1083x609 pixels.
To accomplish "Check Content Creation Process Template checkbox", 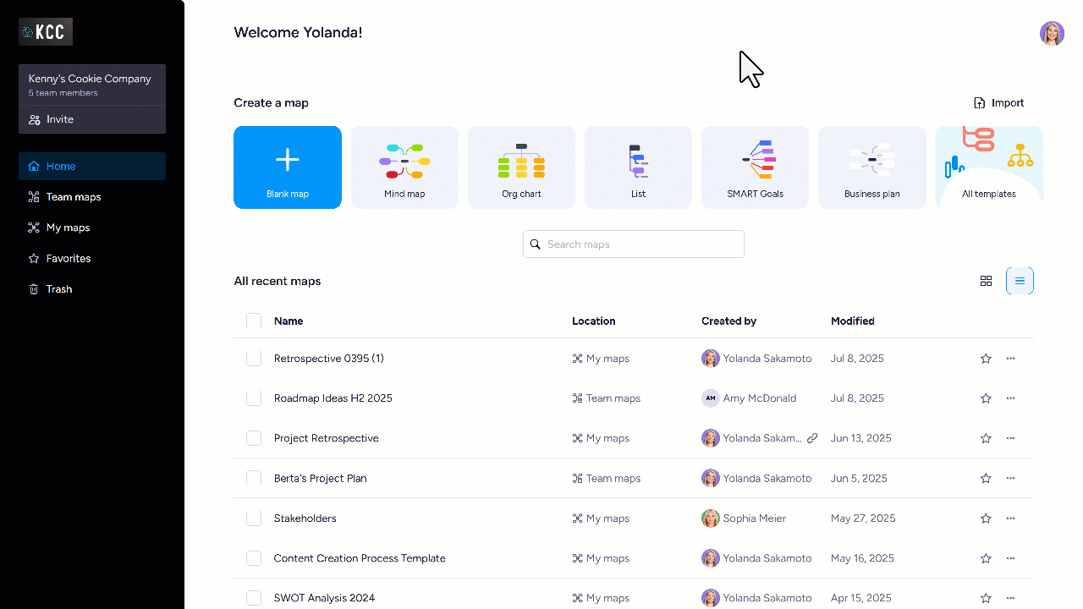I will pos(254,558).
